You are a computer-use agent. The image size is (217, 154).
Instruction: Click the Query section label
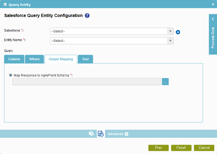[x=8, y=51]
